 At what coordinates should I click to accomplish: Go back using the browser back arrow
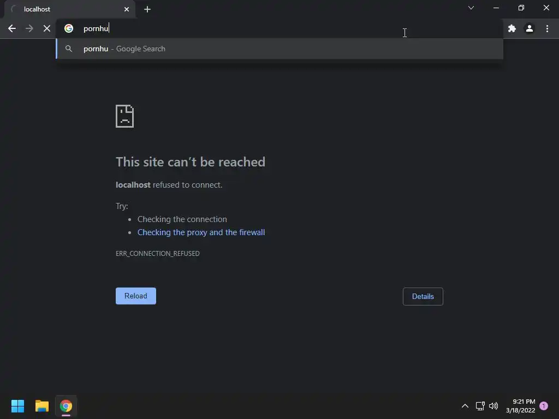(x=12, y=28)
